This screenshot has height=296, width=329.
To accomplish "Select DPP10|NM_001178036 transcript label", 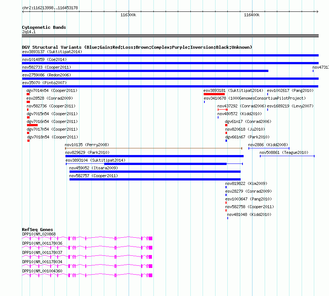I will click(42, 244).
